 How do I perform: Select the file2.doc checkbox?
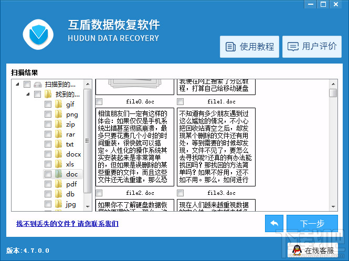[99, 193]
